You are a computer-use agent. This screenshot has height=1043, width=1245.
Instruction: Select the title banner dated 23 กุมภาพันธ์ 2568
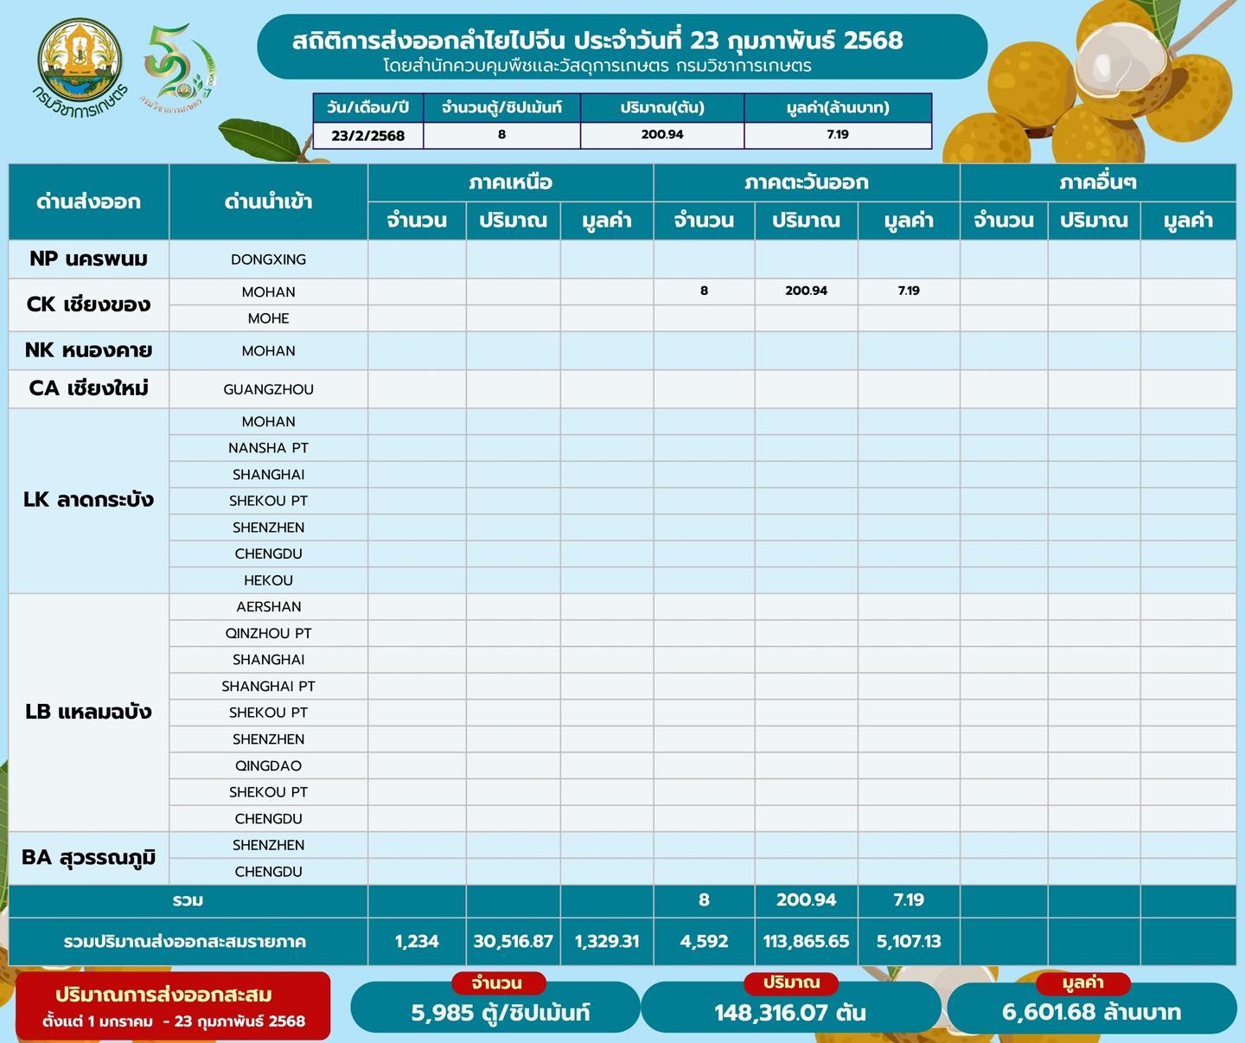[622, 48]
